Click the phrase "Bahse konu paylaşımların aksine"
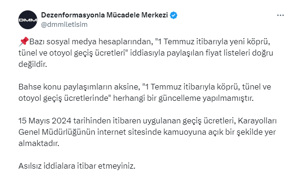Screen dimensions: 302x179 pyautogui.click(x=79, y=87)
